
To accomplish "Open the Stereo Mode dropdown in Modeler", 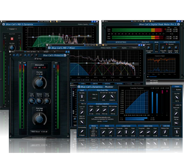I will click(x=94, y=136).
